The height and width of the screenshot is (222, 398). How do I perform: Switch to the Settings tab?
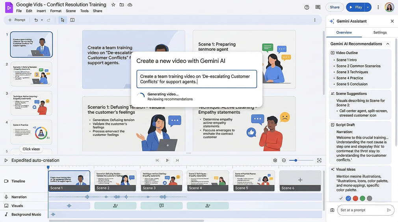pyautogui.click(x=380, y=32)
